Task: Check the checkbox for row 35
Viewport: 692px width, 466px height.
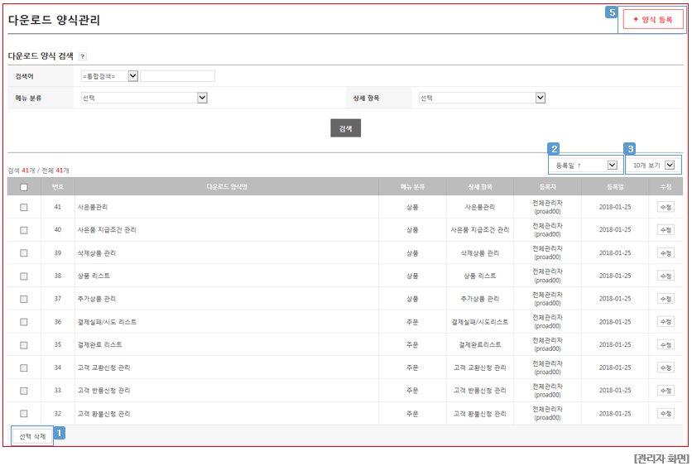Action: pyautogui.click(x=24, y=345)
